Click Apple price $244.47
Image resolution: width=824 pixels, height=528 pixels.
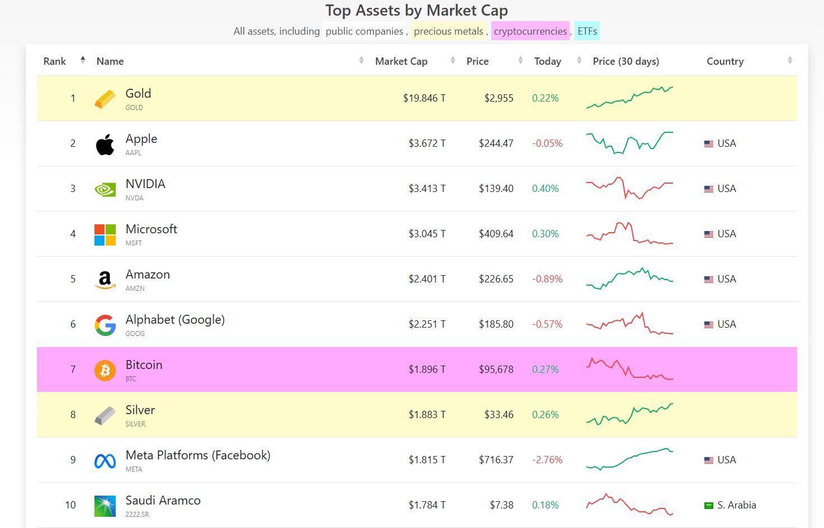496,143
